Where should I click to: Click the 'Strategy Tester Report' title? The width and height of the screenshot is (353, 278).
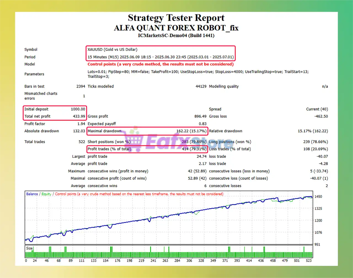[176, 18]
